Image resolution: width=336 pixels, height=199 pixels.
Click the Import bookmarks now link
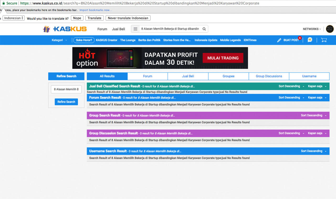tap(96, 10)
